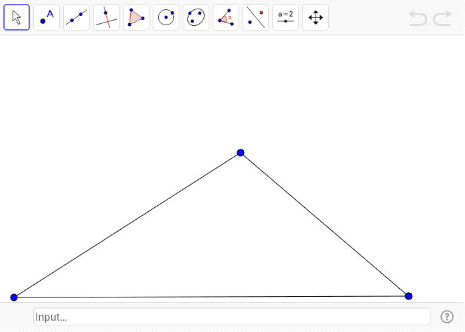Select the triangle's bottom-left vertex point
The image size is (465, 332).
pyautogui.click(x=14, y=297)
